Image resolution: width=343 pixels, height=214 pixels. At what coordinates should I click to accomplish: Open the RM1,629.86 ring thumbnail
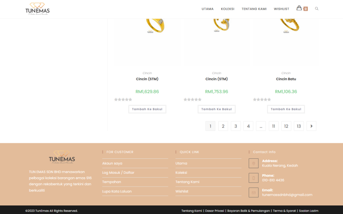147,42
